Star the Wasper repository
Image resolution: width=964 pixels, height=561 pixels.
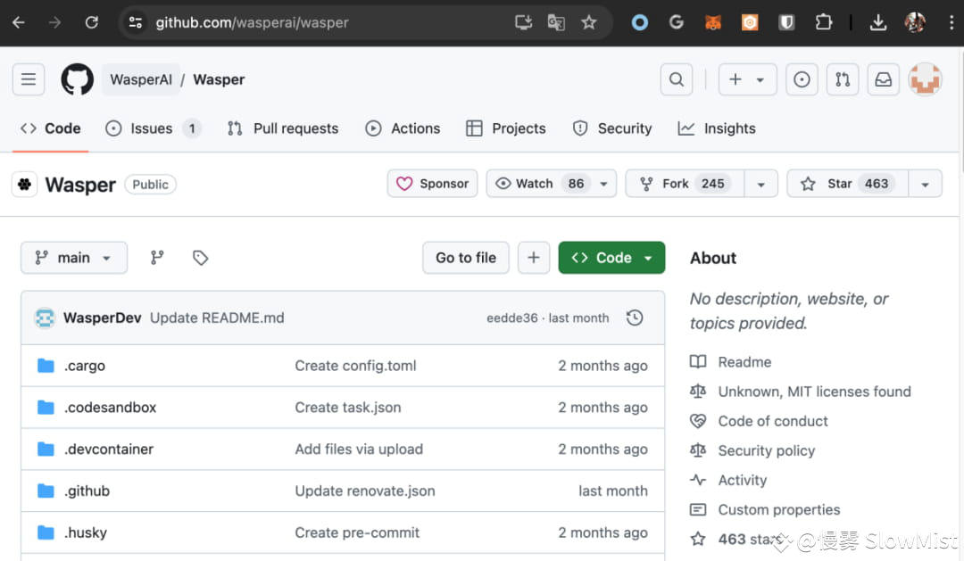847,184
